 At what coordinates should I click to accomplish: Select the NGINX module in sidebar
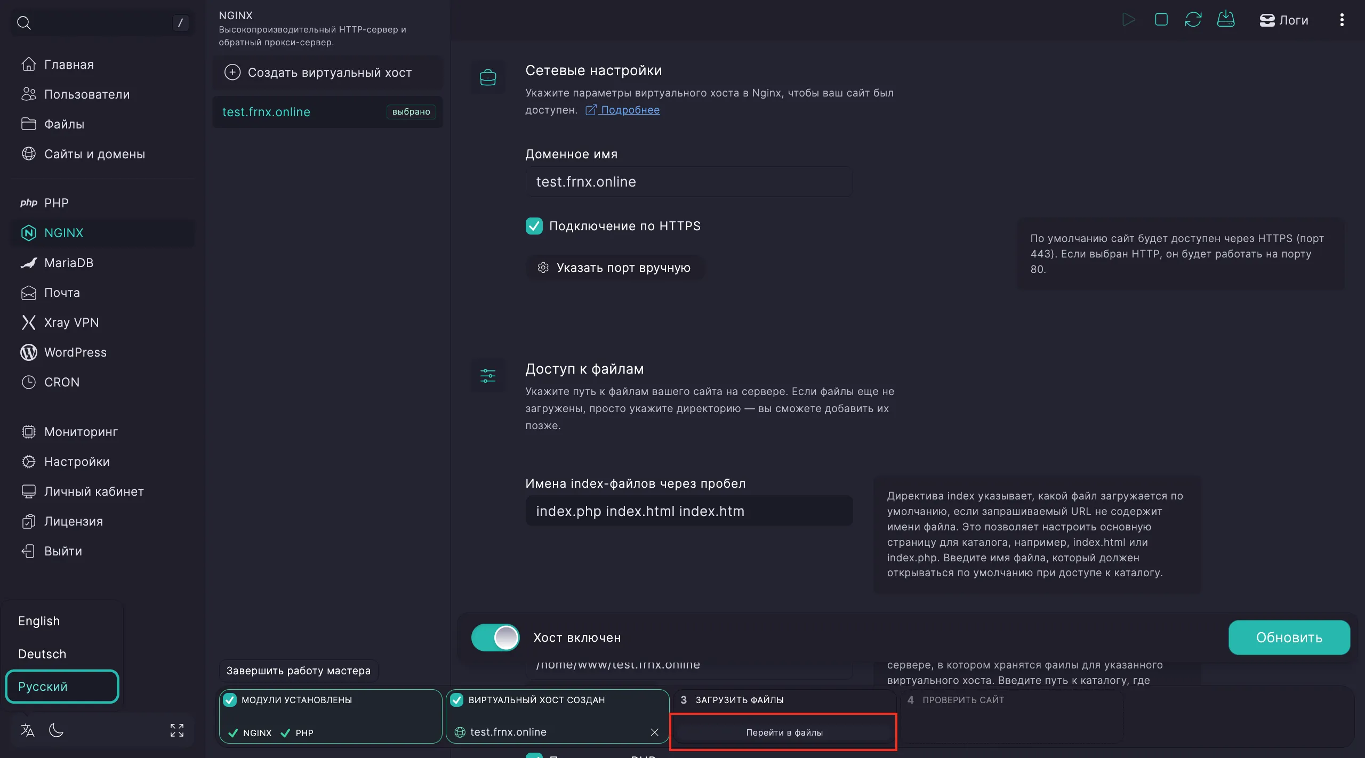pos(103,233)
